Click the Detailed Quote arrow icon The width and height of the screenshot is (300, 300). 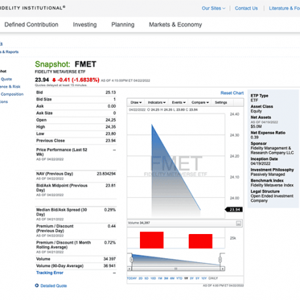pos(37,285)
